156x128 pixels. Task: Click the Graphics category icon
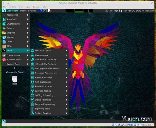tap(4, 33)
